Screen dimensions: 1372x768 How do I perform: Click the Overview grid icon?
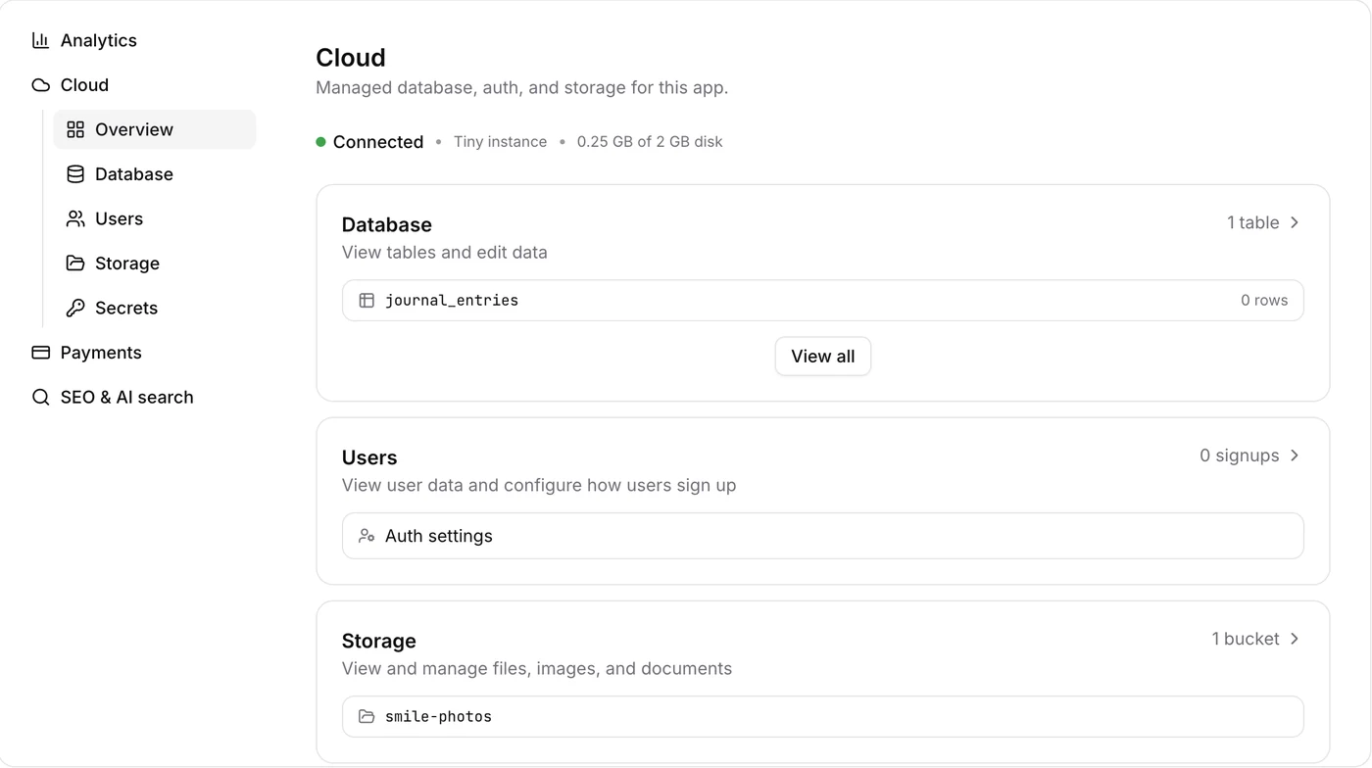[75, 129]
